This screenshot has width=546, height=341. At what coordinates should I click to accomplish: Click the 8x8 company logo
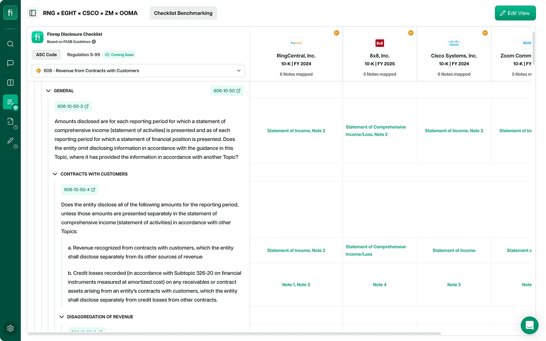380,43
